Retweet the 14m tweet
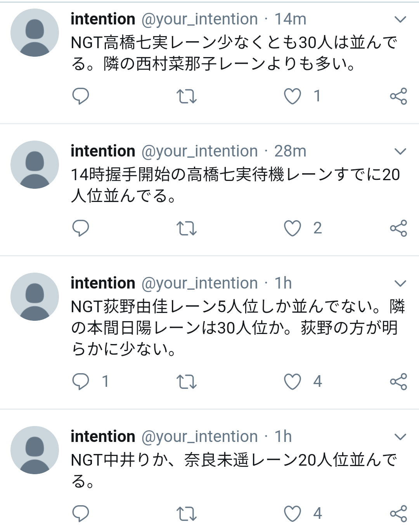The image size is (419, 527). (187, 96)
